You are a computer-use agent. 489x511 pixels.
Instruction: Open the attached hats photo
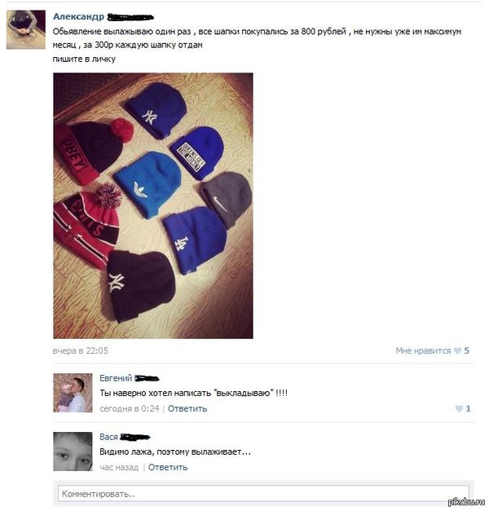click(153, 205)
